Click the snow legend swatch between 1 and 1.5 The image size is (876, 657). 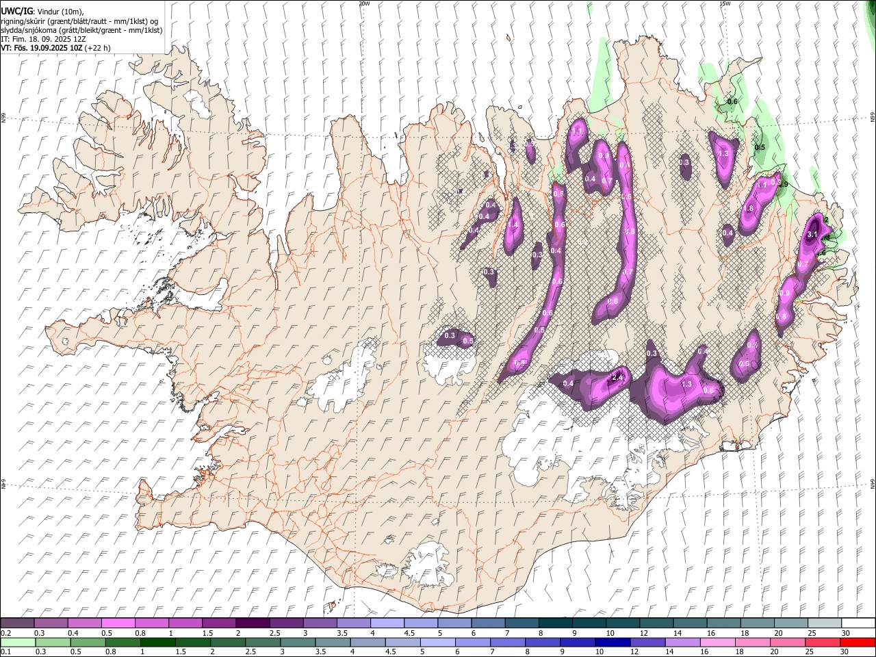186,623
